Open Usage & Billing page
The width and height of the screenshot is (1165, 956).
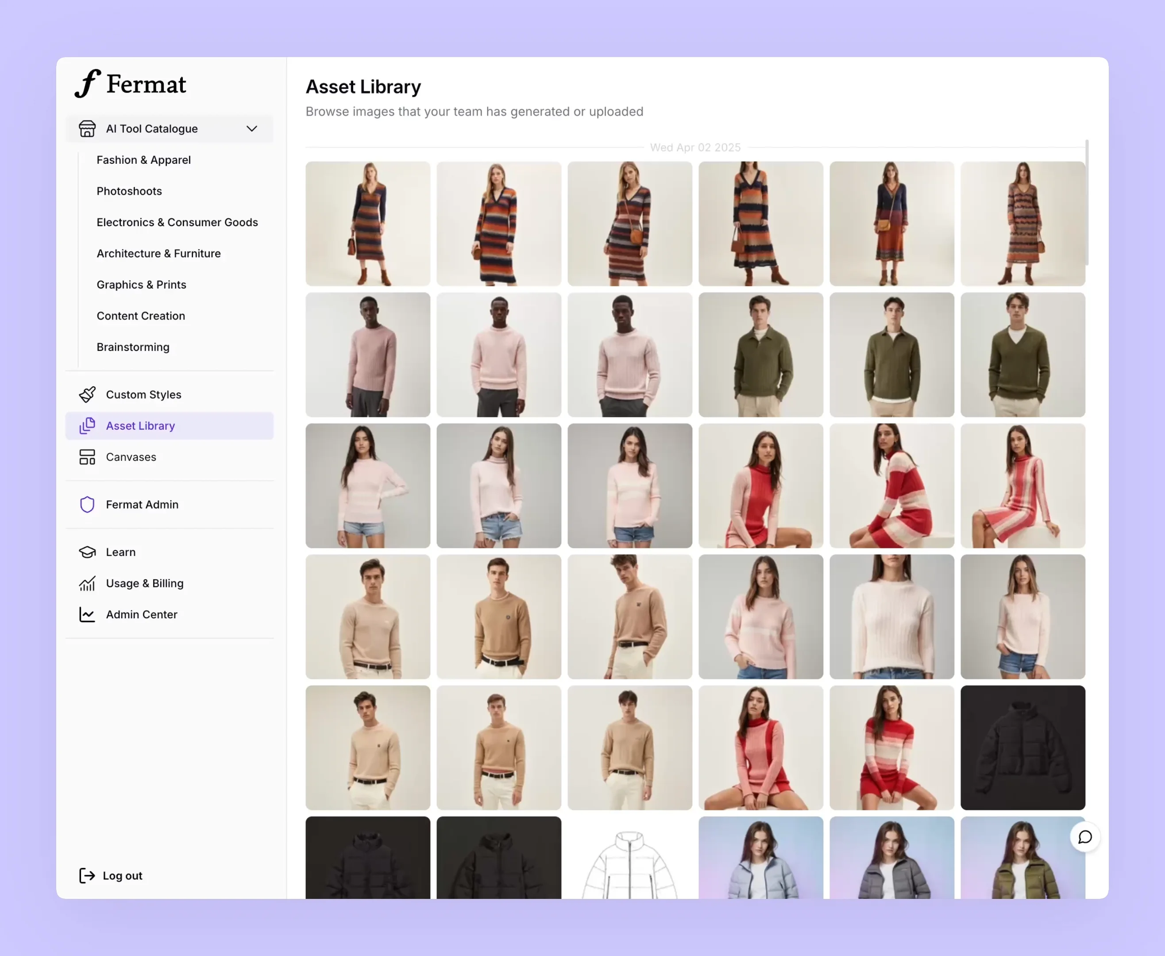(x=170, y=583)
